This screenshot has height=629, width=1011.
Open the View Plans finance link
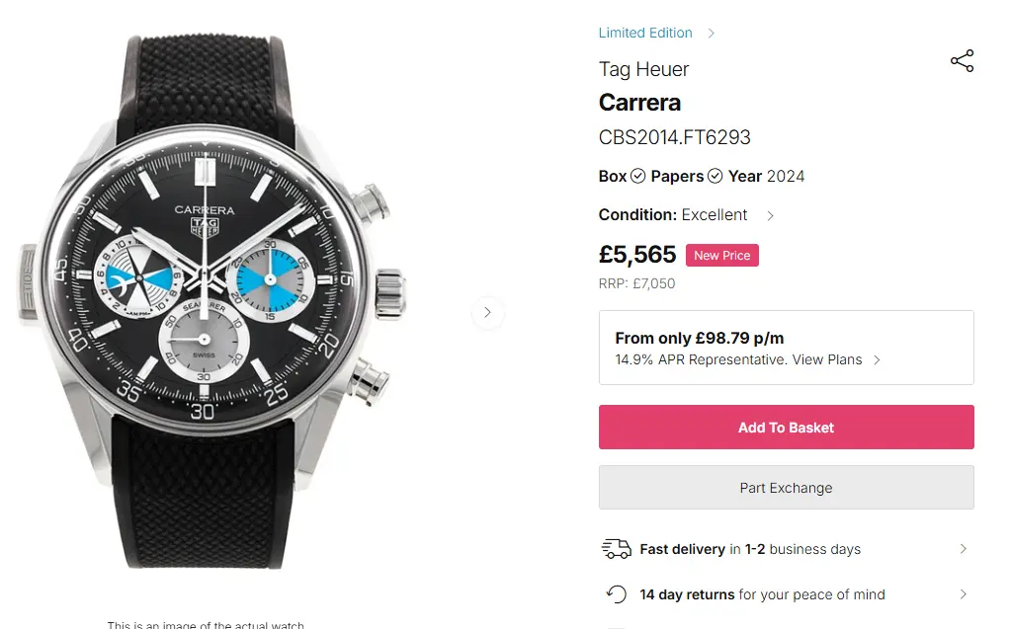[826, 359]
